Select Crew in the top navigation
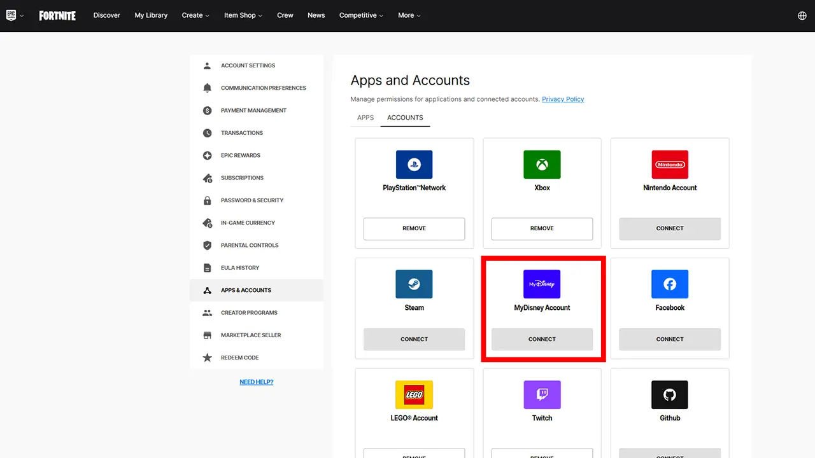This screenshot has height=458, width=815. click(x=285, y=15)
